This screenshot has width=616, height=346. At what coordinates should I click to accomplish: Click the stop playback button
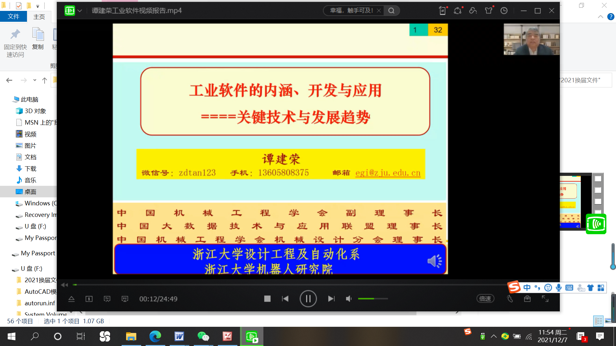[267, 299]
